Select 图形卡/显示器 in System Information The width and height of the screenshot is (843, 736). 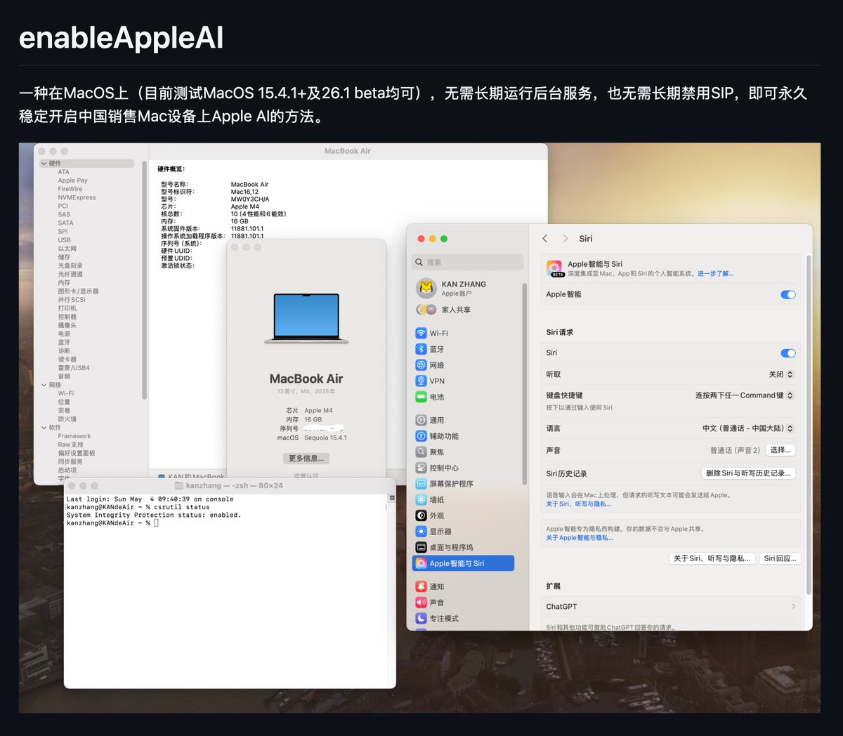(x=78, y=291)
